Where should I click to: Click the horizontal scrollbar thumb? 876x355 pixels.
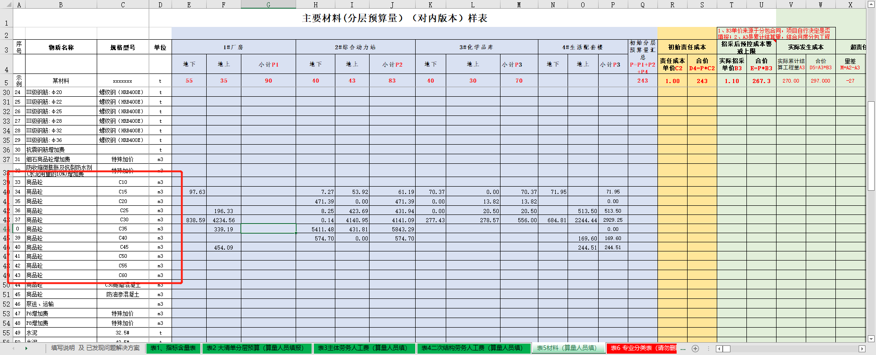(x=727, y=349)
